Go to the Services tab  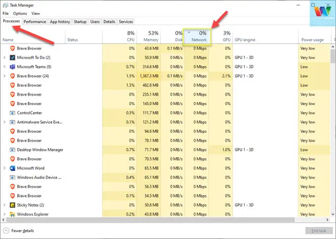pyautogui.click(x=126, y=22)
